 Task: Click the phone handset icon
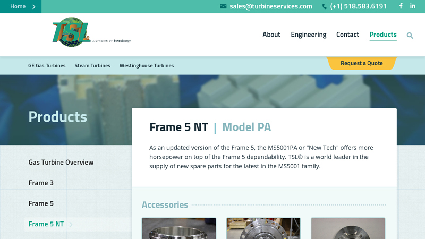pyautogui.click(x=324, y=6)
